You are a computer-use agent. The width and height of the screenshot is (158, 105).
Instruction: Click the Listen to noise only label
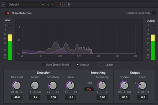(138, 13)
